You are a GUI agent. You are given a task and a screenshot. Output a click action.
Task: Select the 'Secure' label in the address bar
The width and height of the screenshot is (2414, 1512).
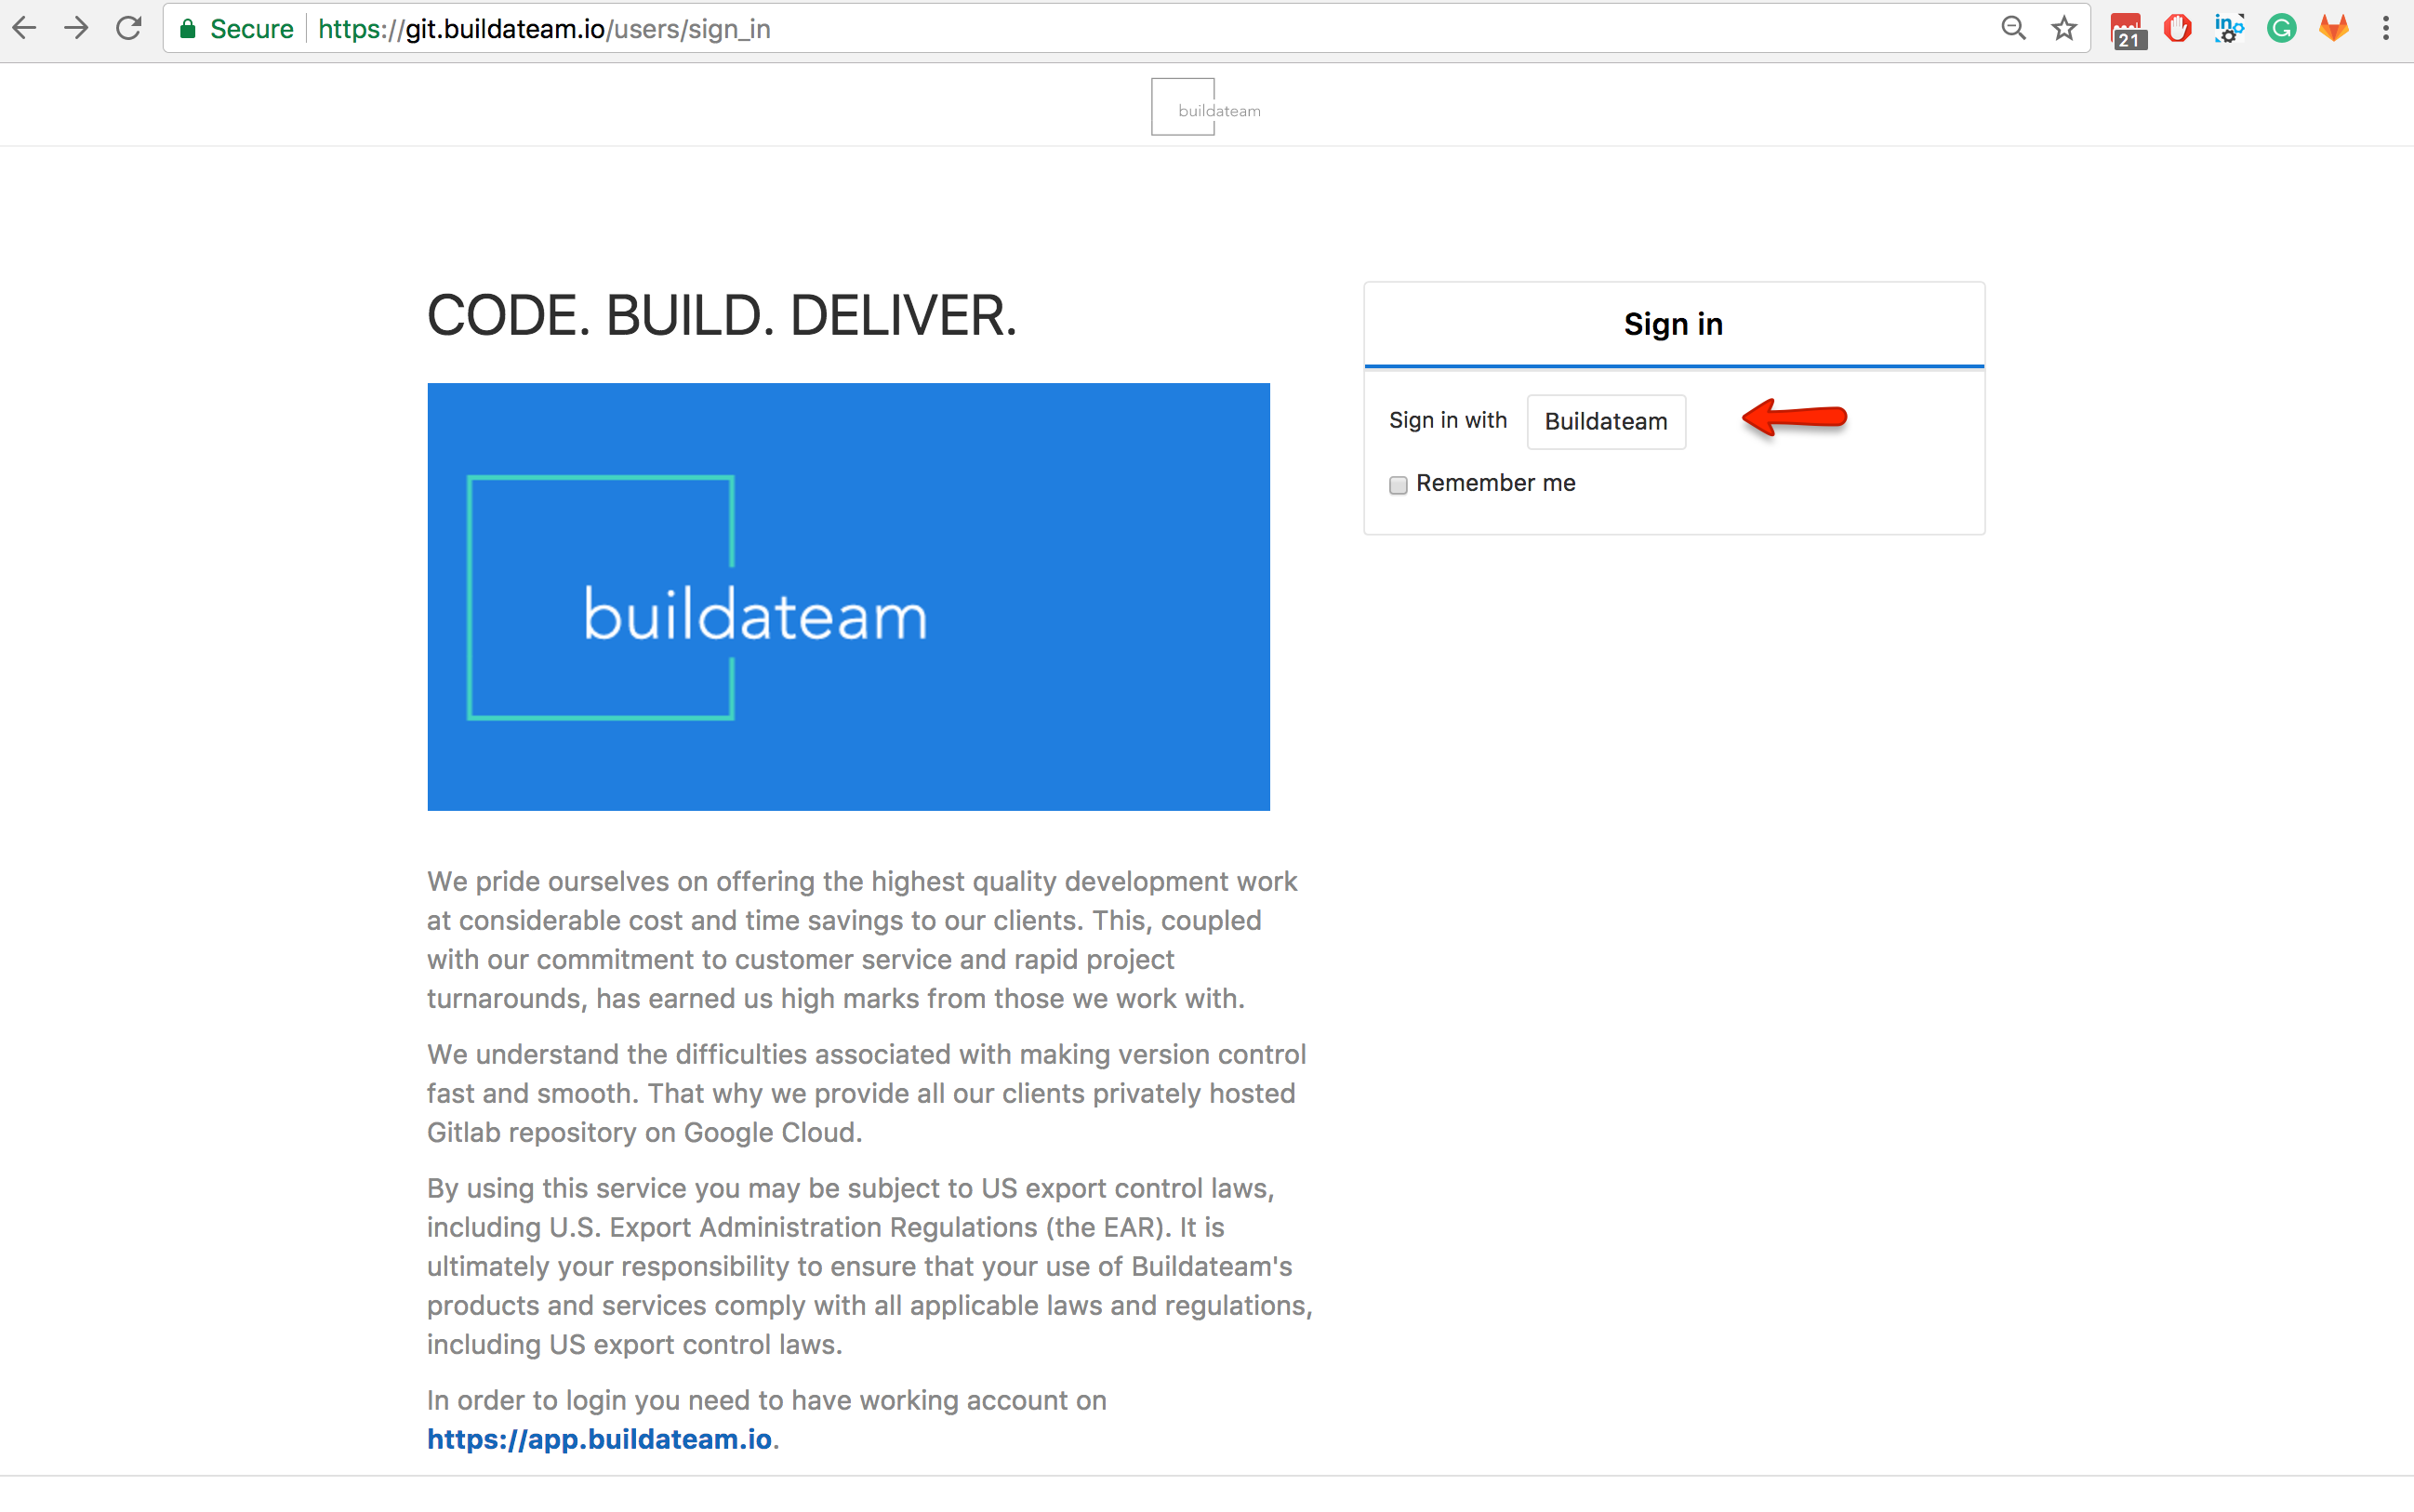251,29
